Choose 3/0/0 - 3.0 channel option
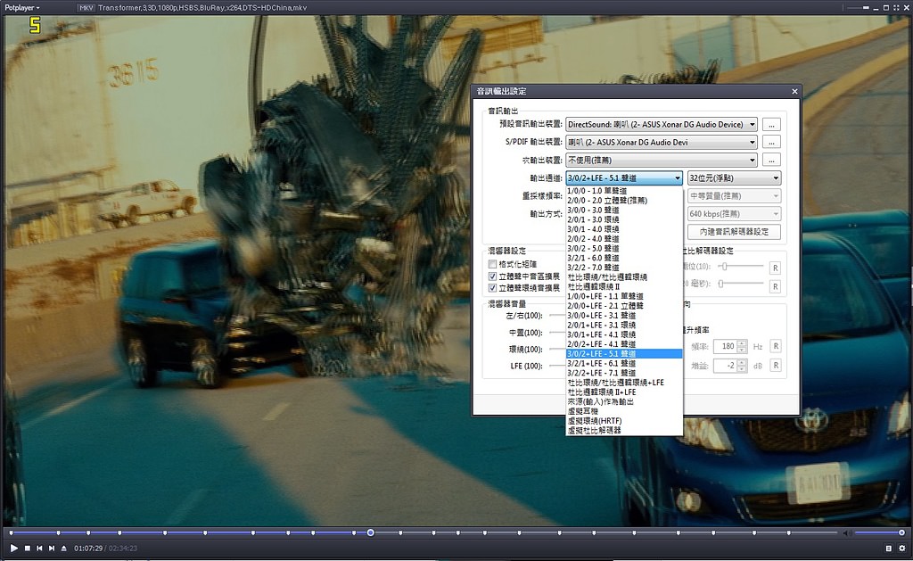913x561 pixels. tap(623, 210)
